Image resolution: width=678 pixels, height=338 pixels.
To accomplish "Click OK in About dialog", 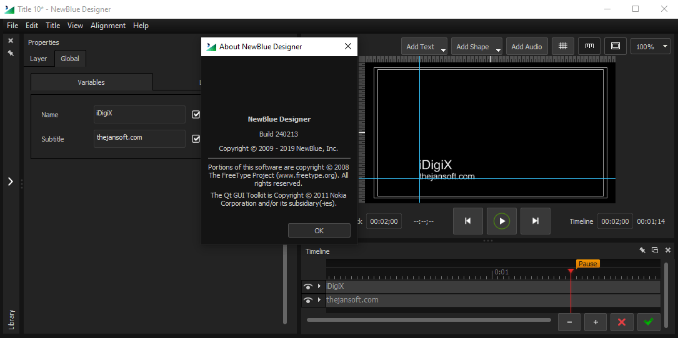I will [319, 231].
